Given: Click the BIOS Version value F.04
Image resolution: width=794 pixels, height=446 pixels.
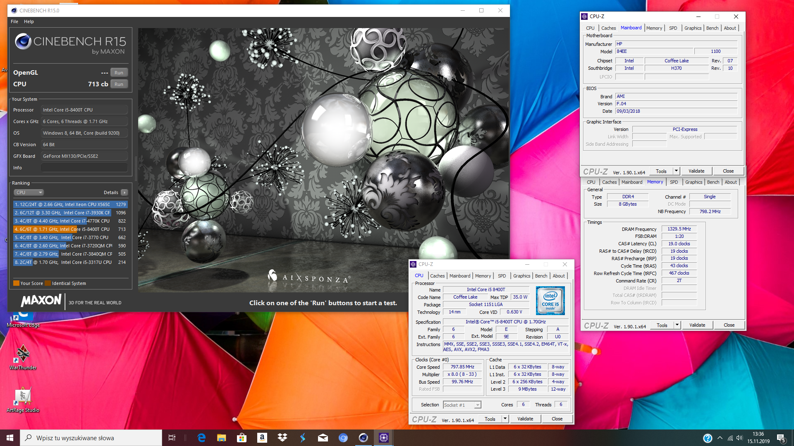Looking at the screenshot, I should (676, 104).
